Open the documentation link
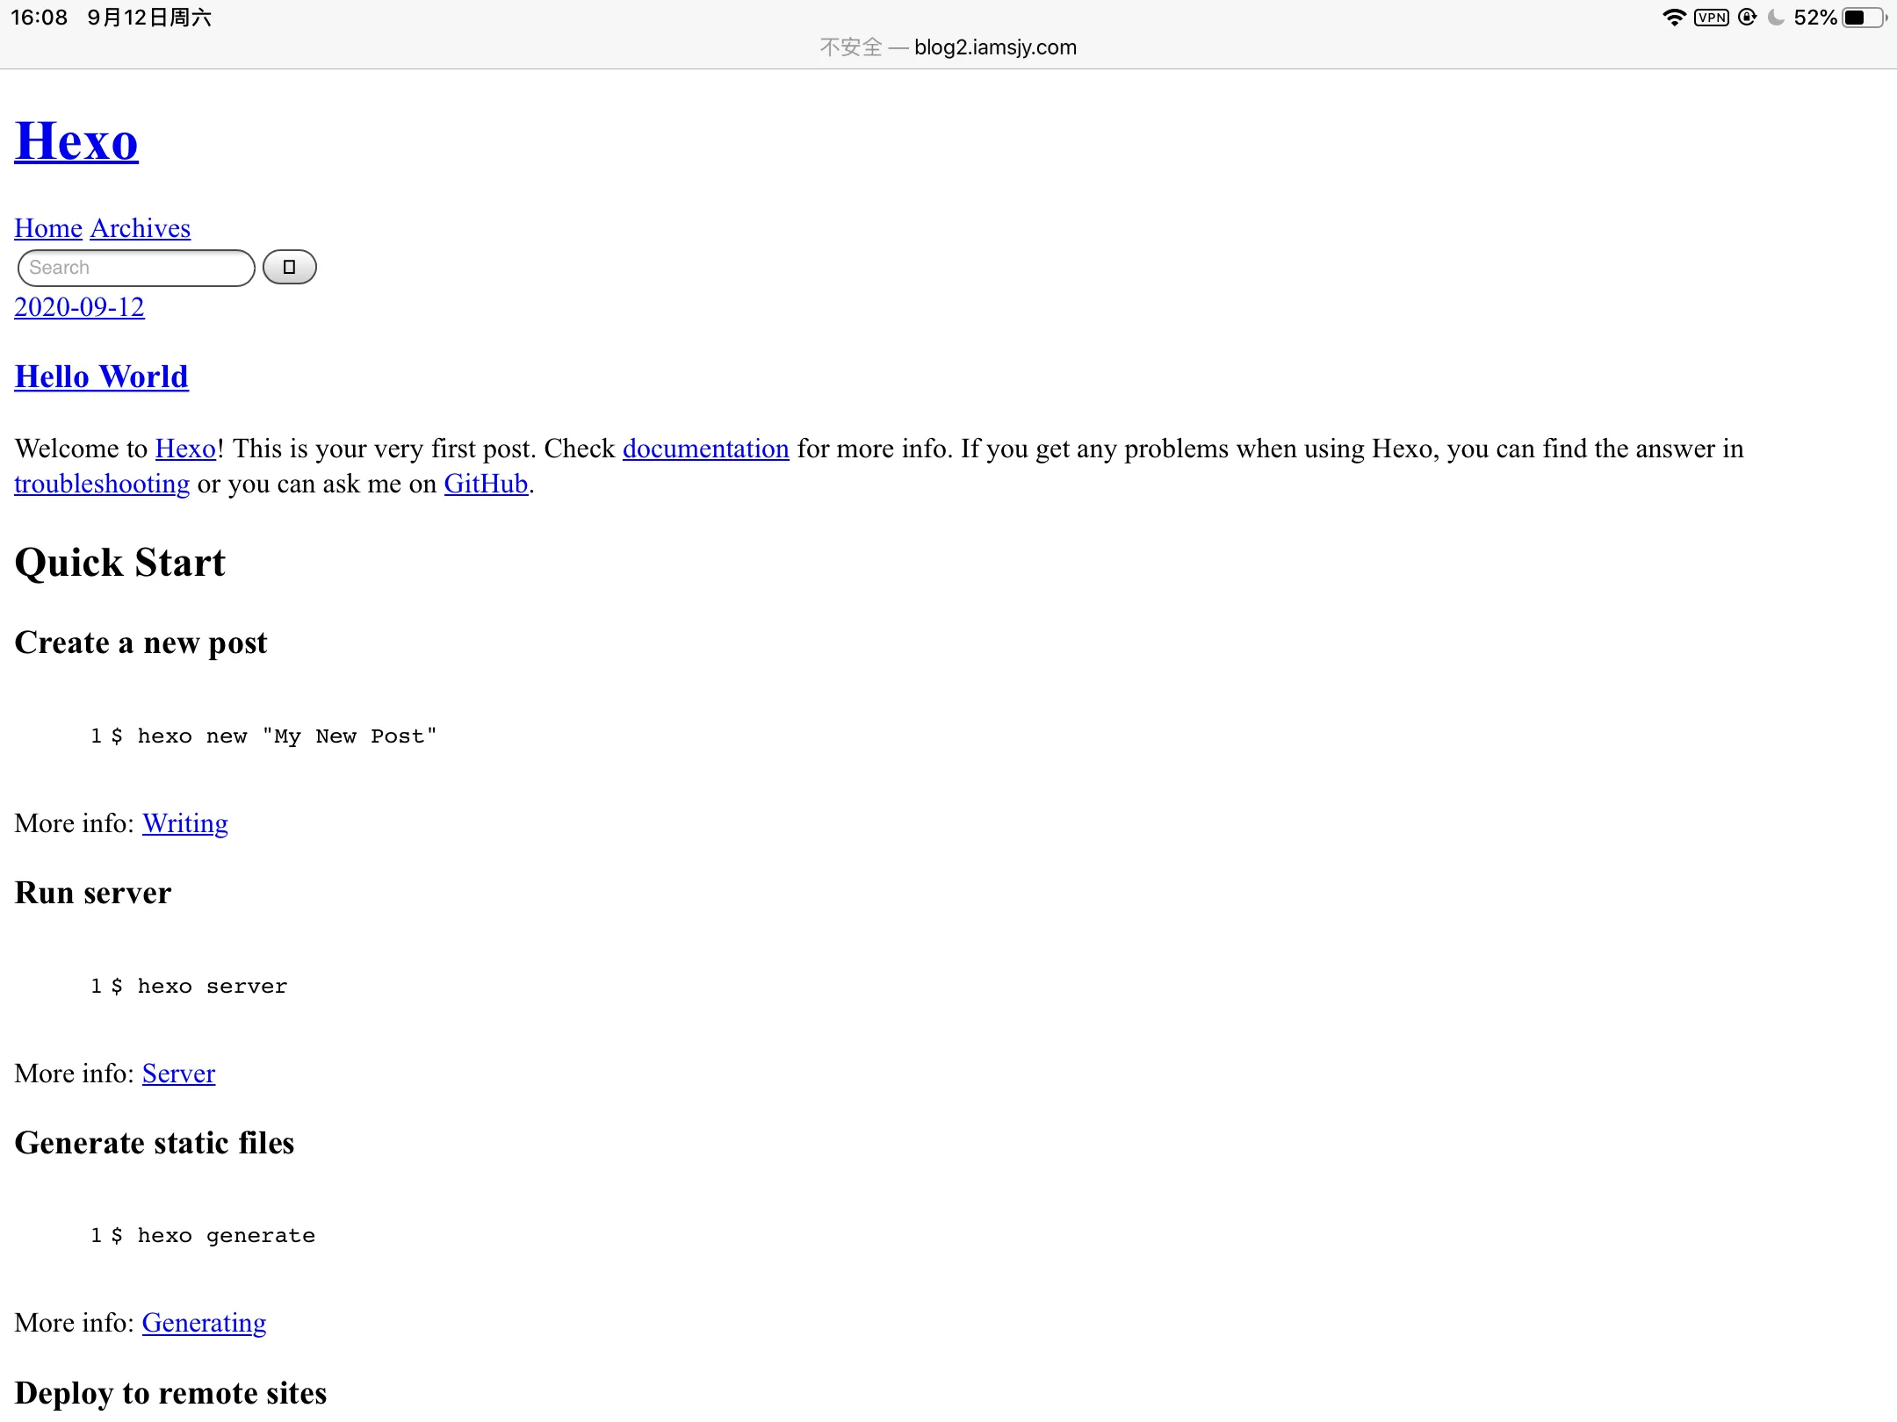Screen dimensions: 1897x1422 click(x=706, y=449)
